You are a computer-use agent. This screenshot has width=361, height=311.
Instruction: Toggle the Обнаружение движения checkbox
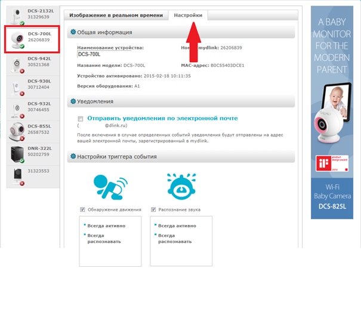[x=82, y=210]
